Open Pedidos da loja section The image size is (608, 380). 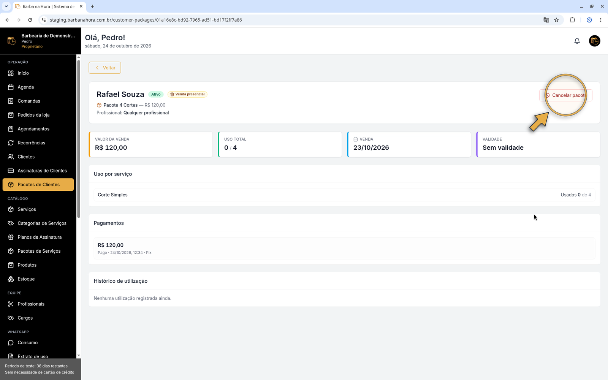[x=38, y=115]
